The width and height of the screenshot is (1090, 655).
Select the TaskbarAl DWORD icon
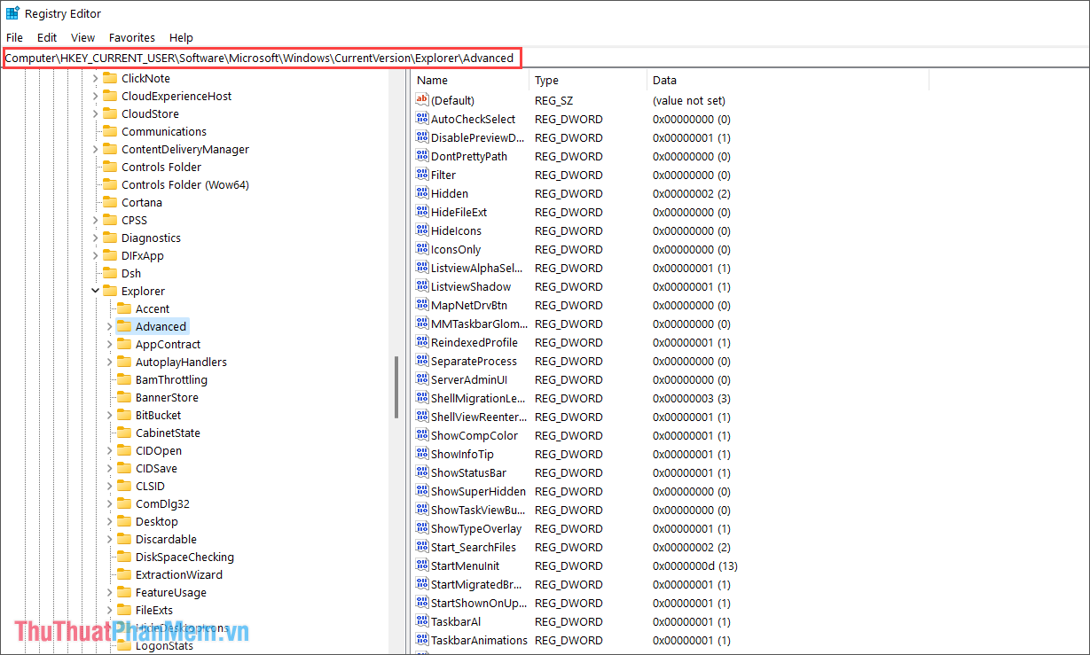(x=422, y=621)
